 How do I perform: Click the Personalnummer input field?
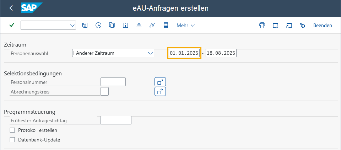pos(113,82)
